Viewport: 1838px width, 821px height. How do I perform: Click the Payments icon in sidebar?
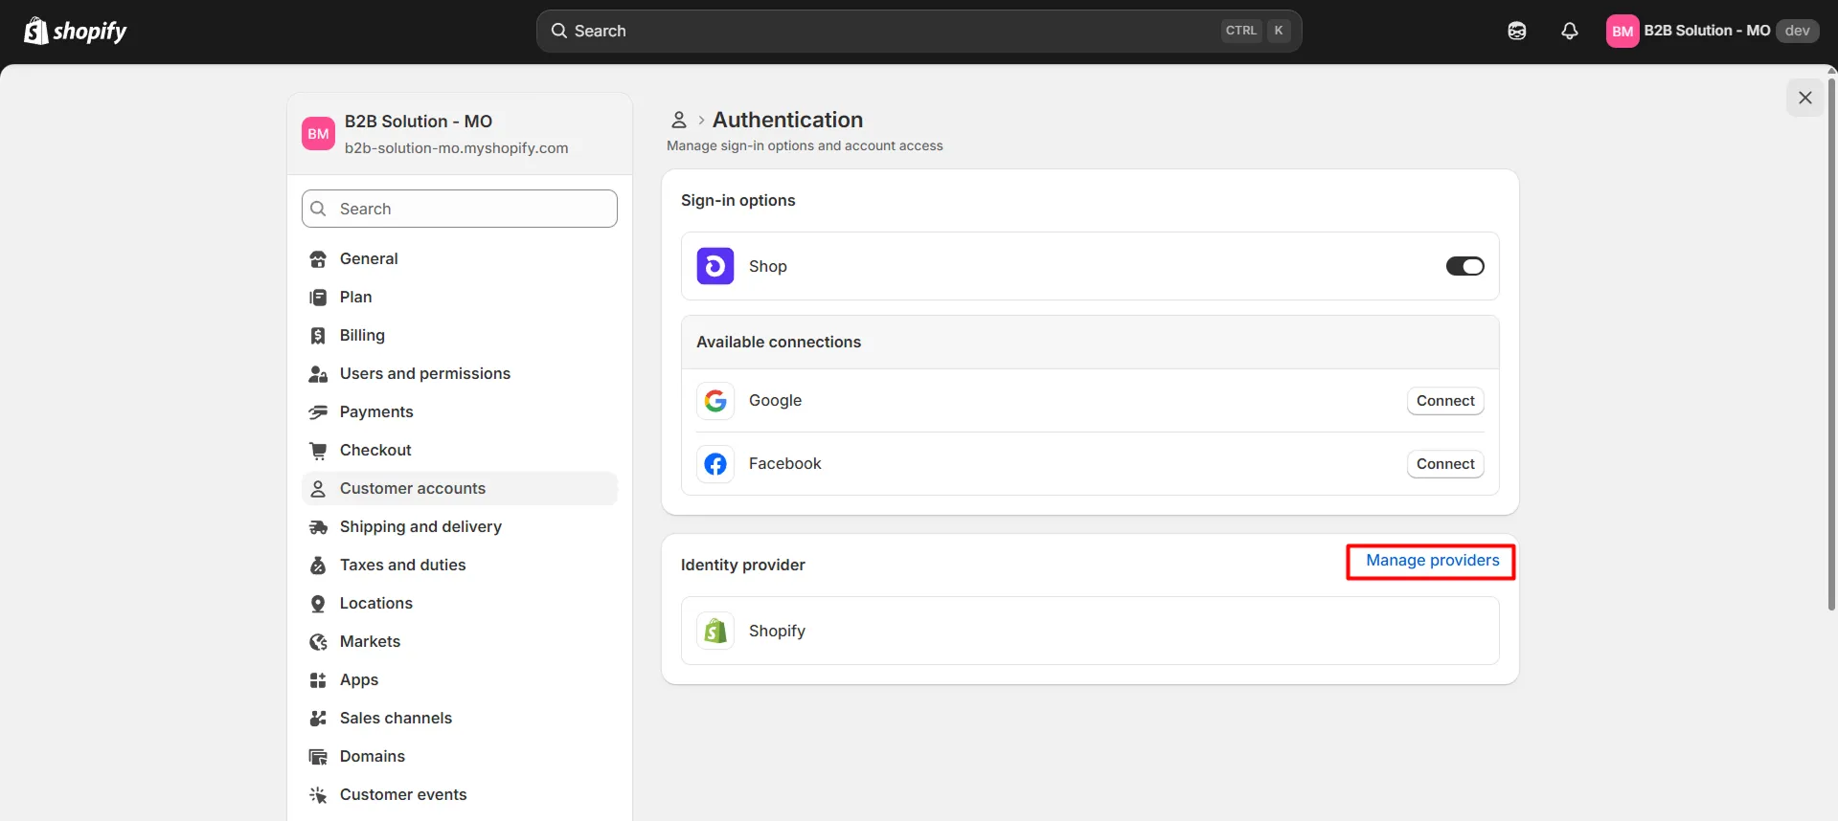[x=318, y=412]
